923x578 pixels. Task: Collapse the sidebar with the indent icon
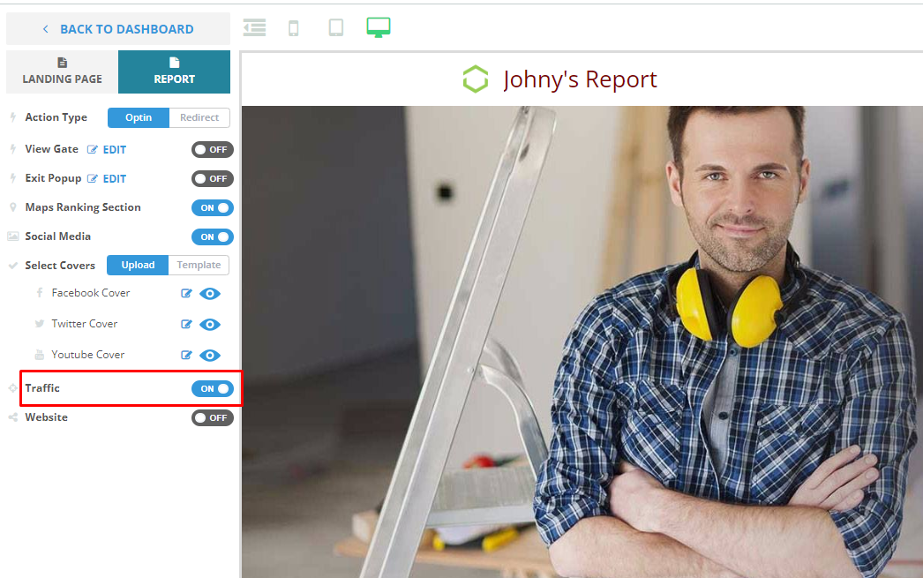tap(254, 27)
